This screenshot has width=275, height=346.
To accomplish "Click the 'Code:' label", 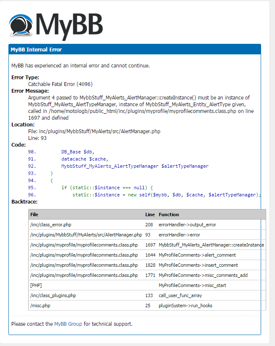I will 19,145.
